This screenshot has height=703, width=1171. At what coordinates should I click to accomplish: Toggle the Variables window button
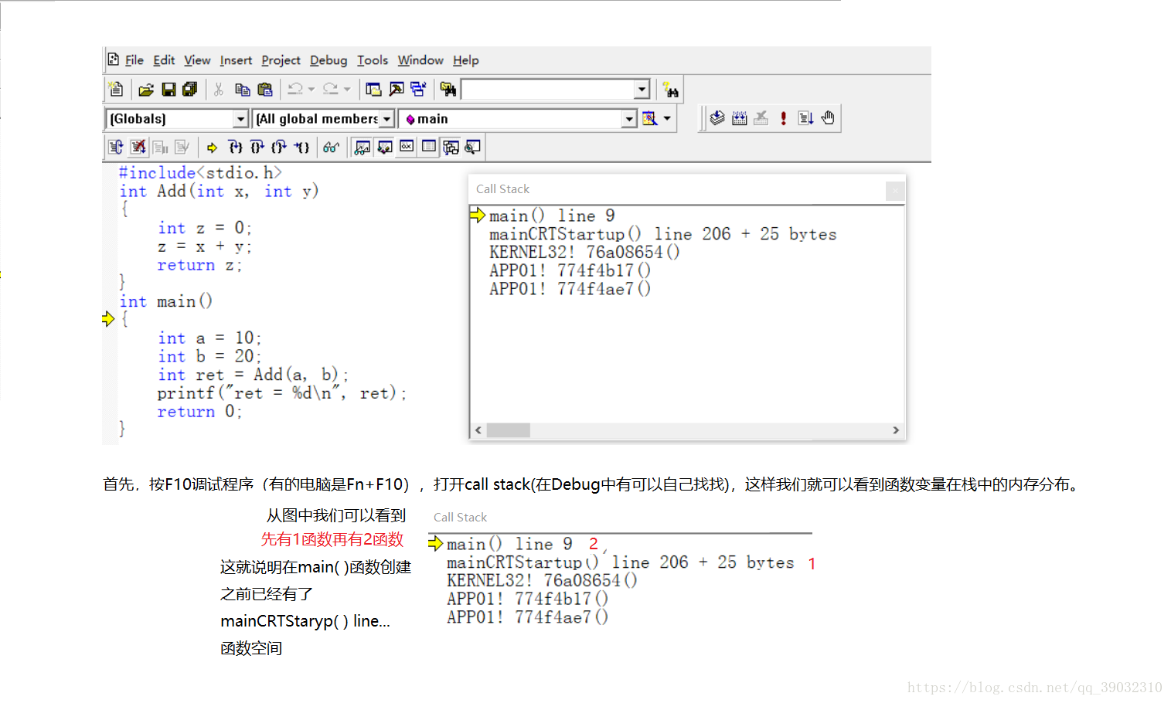tap(384, 147)
